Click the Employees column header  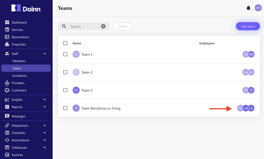point(207,43)
